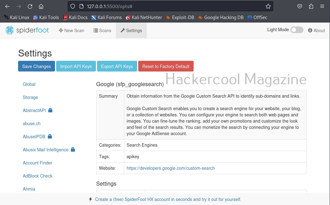330x205 pixels.
Task: Click the 'Google (sfp_googlesearch)' heading
Action: (x=130, y=84)
